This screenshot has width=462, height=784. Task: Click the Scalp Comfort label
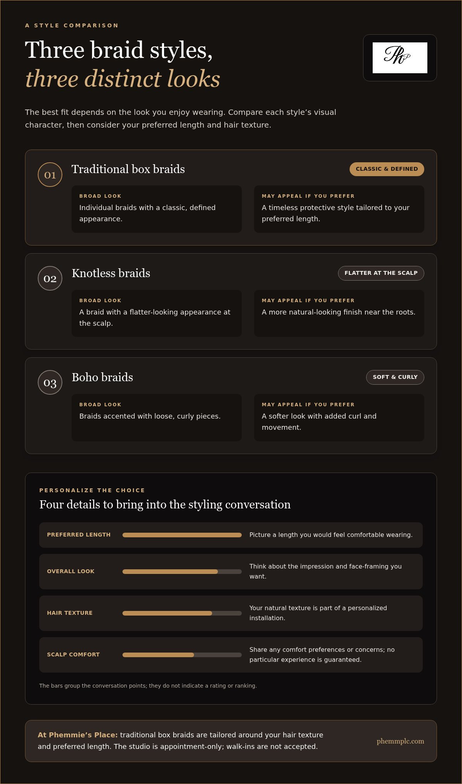coord(73,654)
